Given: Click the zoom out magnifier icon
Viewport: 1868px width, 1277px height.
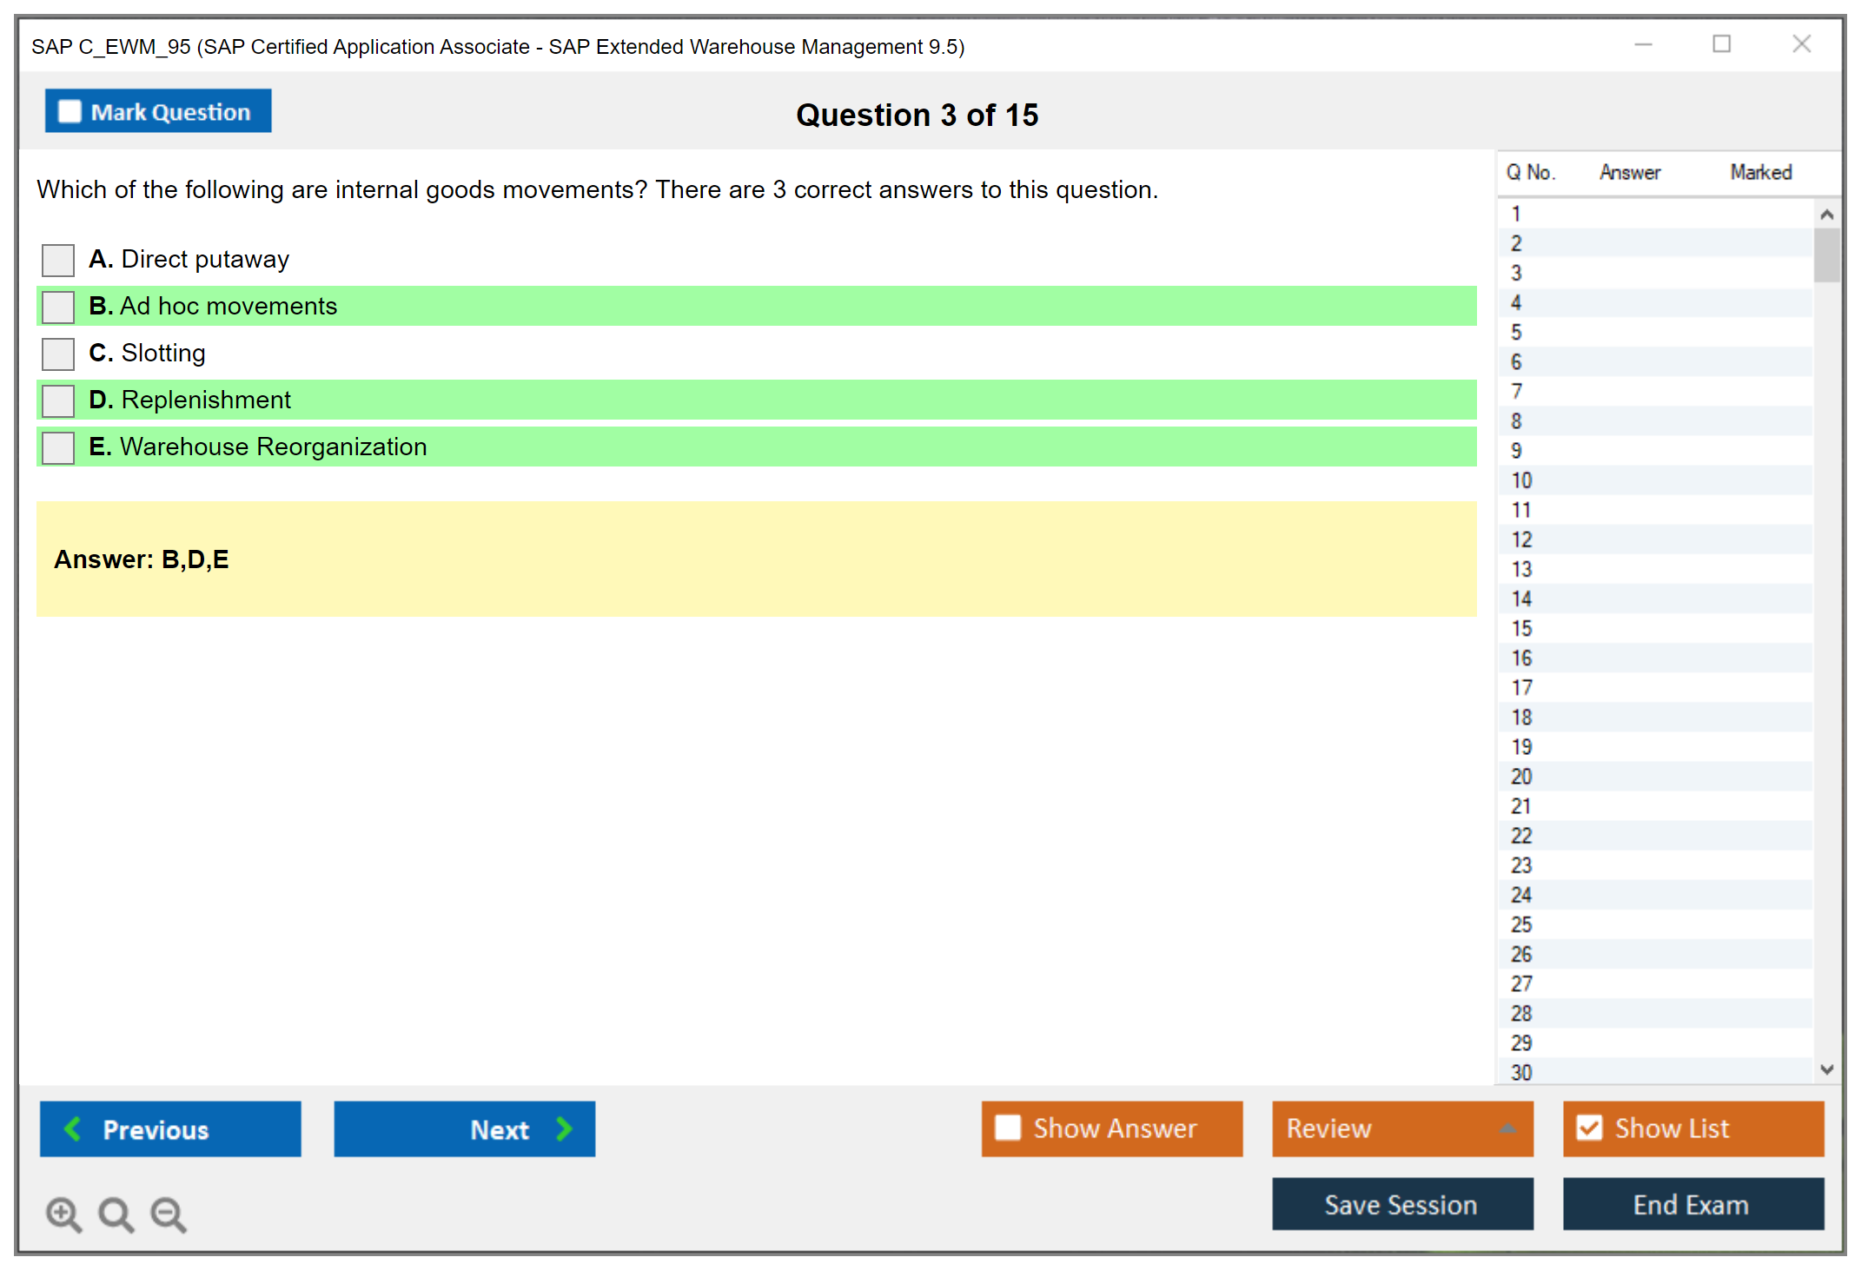Looking at the screenshot, I should click(x=168, y=1214).
